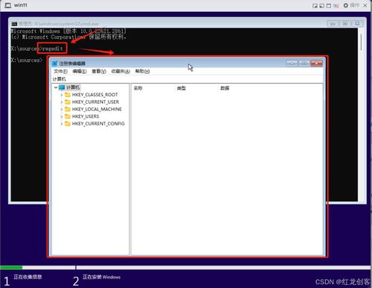Expand the HKEY_CURRENT_USER tree node
The height and width of the screenshot is (288, 372).
point(61,102)
